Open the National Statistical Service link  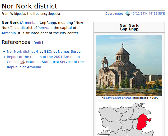tap(55, 62)
